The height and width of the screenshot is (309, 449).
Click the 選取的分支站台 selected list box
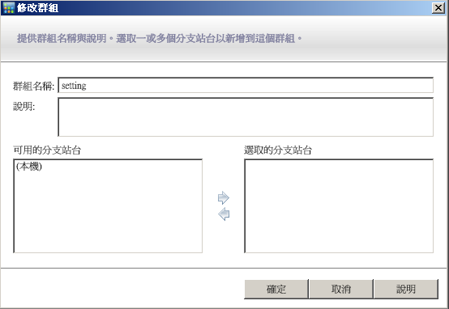coord(339,206)
